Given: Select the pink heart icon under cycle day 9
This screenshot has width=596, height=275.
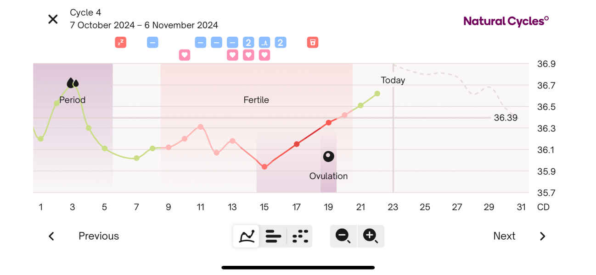Looking at the screenshot, I should tap(185, 55).
